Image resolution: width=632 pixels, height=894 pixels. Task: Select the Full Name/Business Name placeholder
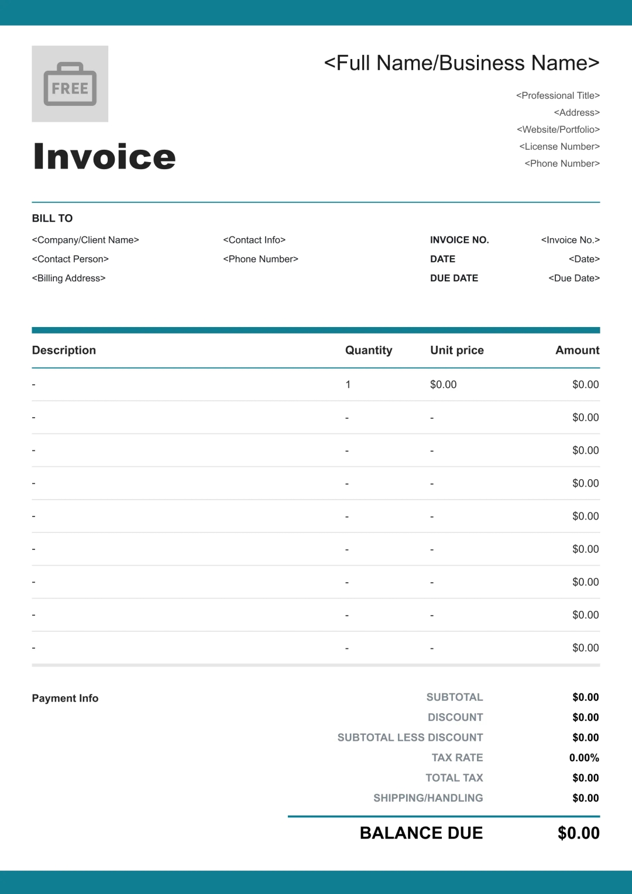point(461,63)
